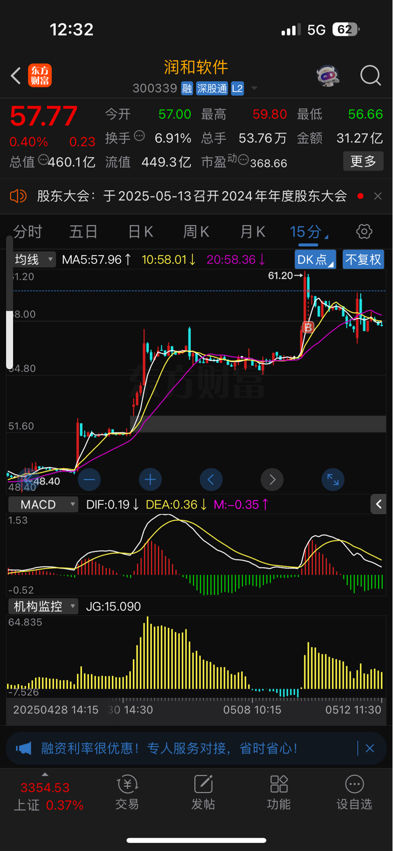This screenshot has width=393, height=851.
Task: Tap the 市盈 info bubble icon
Action: pos(243,160)
